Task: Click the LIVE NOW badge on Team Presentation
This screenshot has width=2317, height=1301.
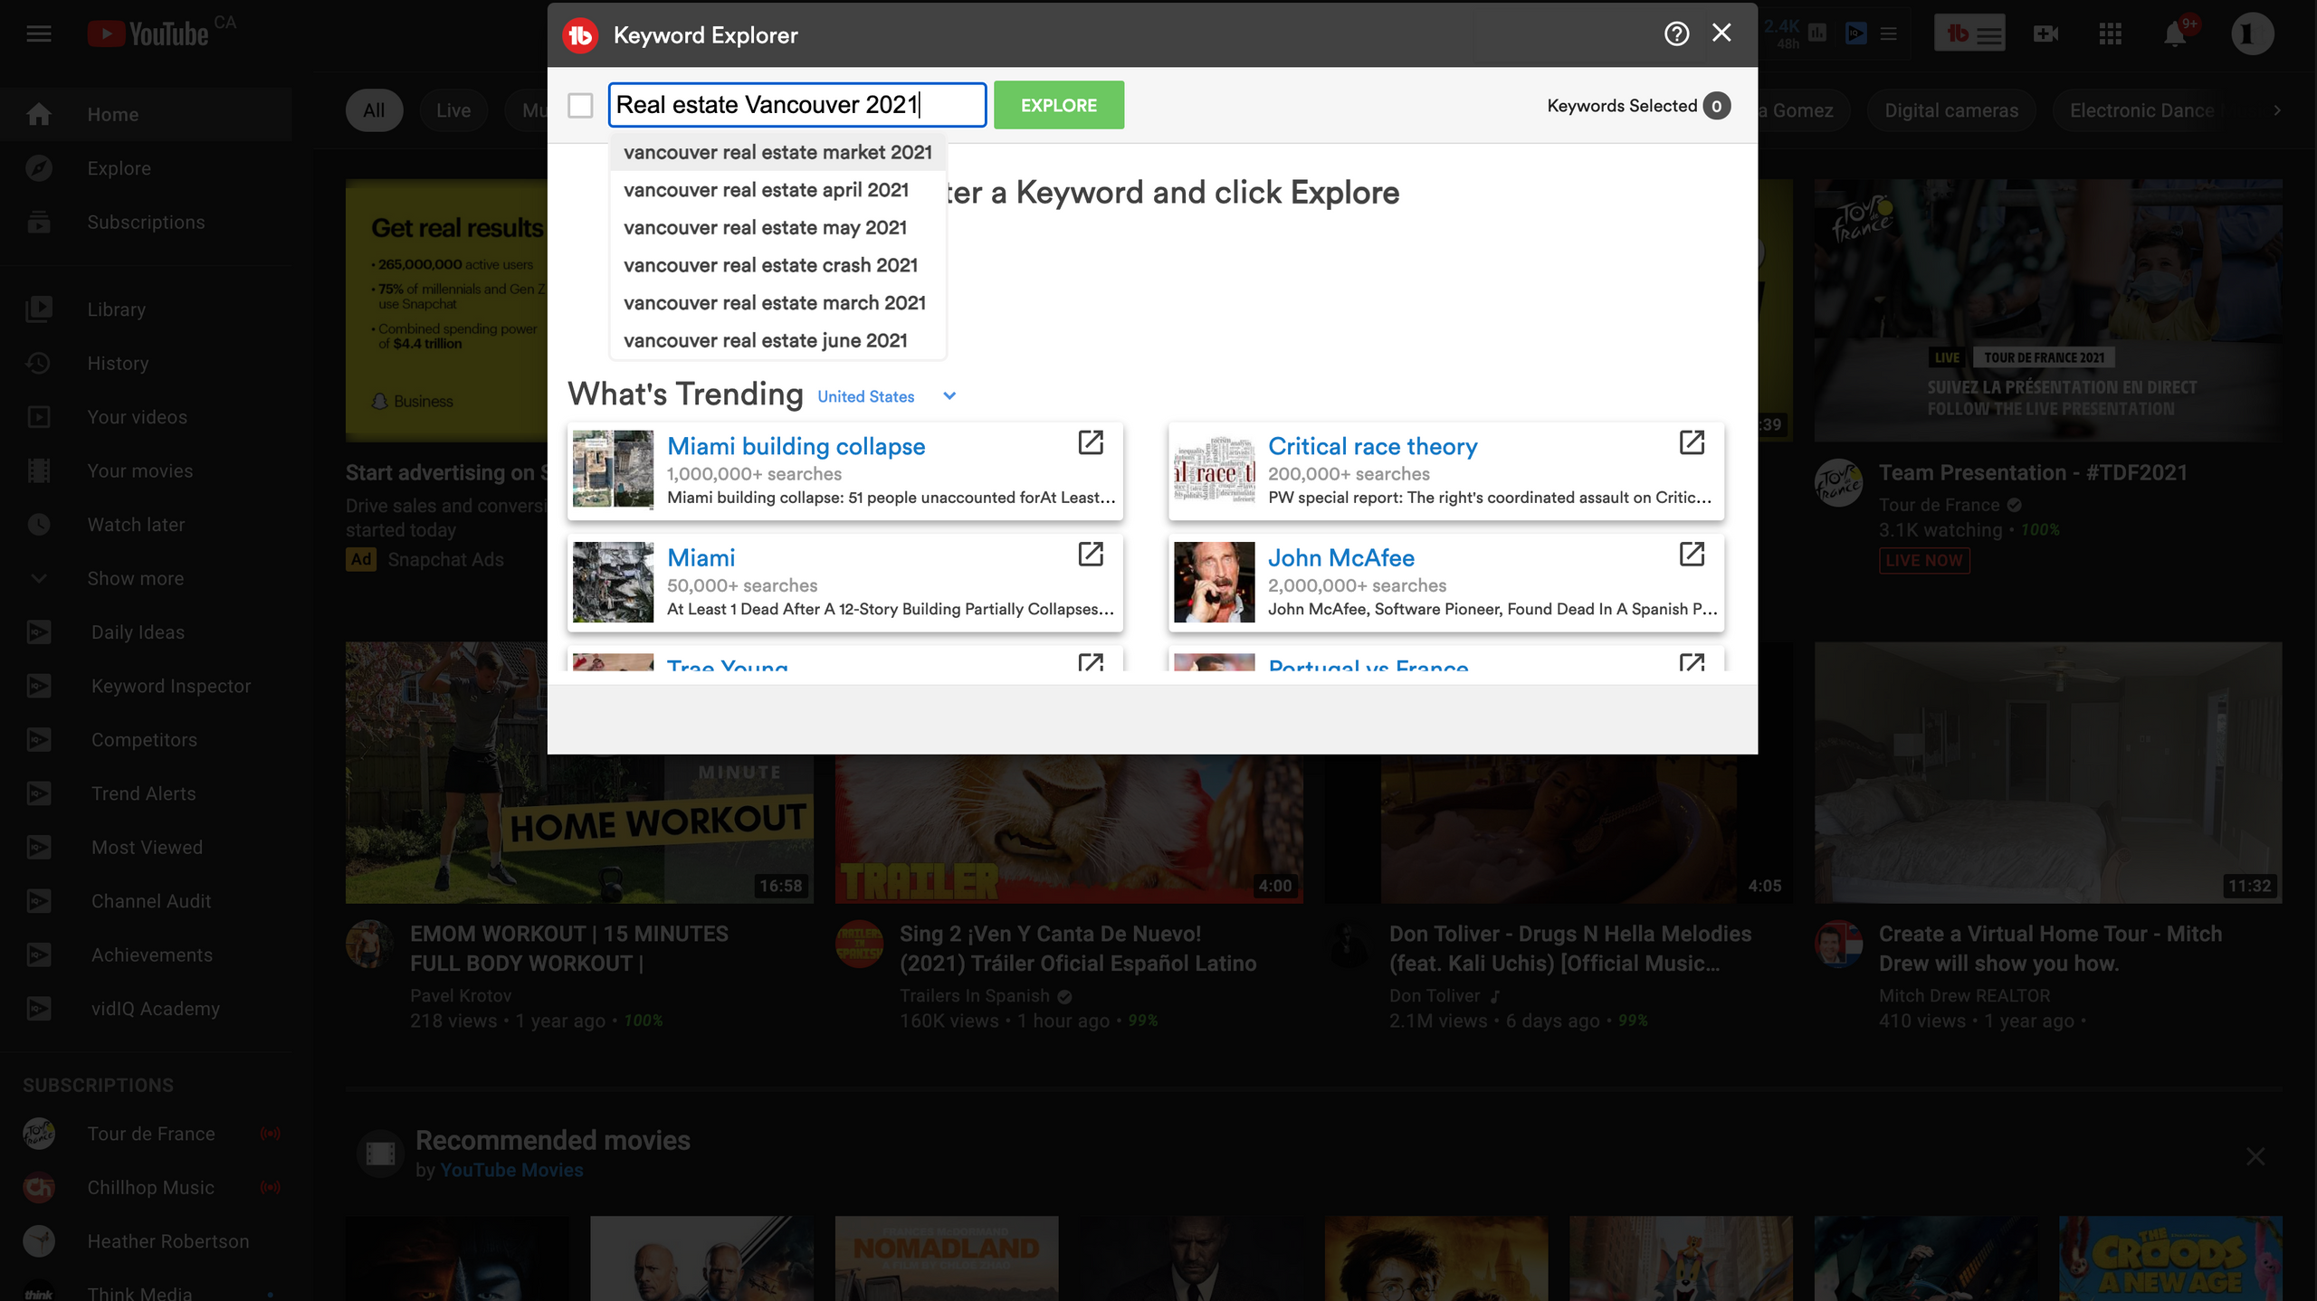Action: pos(1924,560)
